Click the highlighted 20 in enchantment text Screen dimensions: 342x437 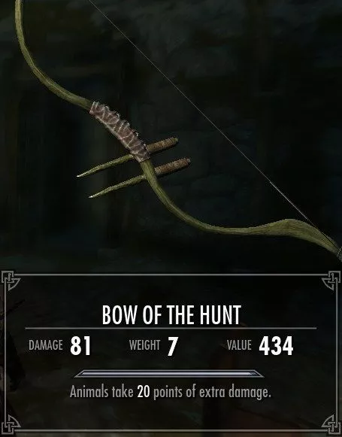(144, 393)
